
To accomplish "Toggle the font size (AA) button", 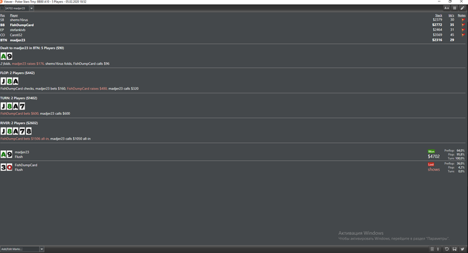I will pos(447,8).
